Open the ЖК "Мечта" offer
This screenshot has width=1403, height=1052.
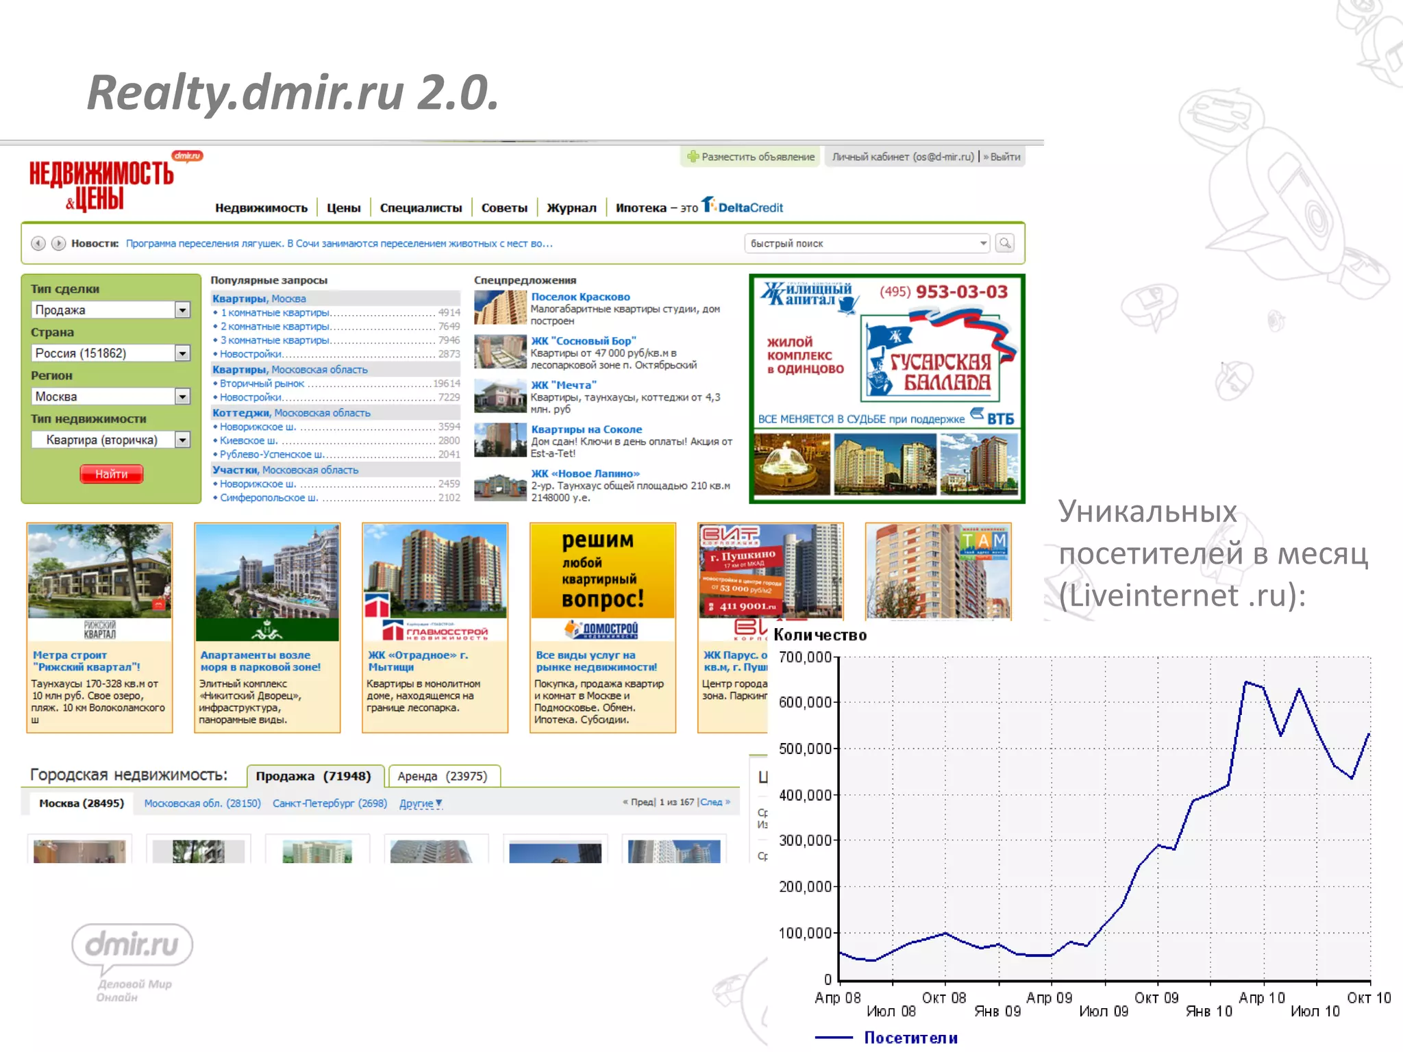click(x=564, y=385)
